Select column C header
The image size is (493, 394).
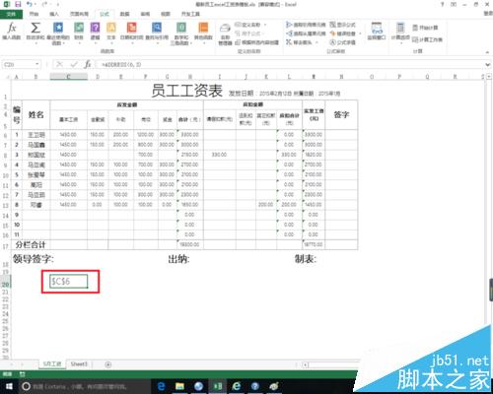pyautogui.click(x=69, y=77)
